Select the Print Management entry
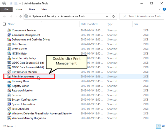 point(23,77)
